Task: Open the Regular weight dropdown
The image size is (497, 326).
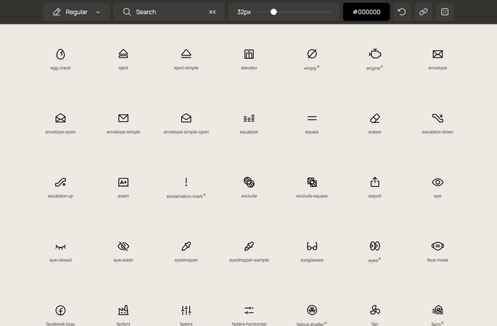Action: pyautogui.click(x=76, y=12)
